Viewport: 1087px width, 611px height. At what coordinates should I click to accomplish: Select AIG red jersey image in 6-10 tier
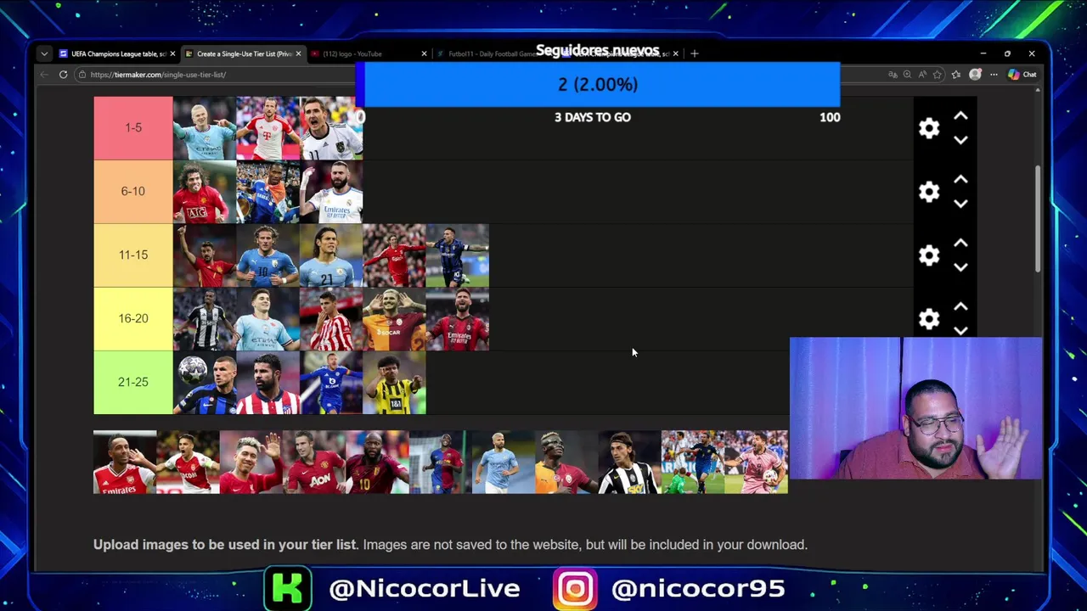click(x=205, y=192)
